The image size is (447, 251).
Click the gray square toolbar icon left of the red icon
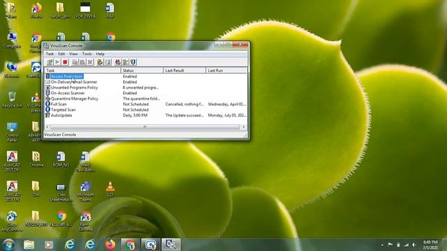coord(108,62)
